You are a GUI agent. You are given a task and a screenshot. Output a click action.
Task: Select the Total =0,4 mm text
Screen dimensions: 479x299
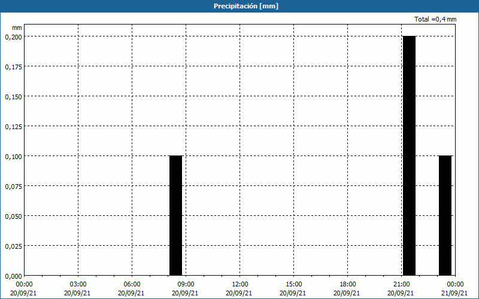435,19
